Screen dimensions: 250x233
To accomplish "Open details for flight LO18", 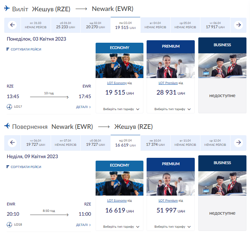I will [x=83, y=225].
